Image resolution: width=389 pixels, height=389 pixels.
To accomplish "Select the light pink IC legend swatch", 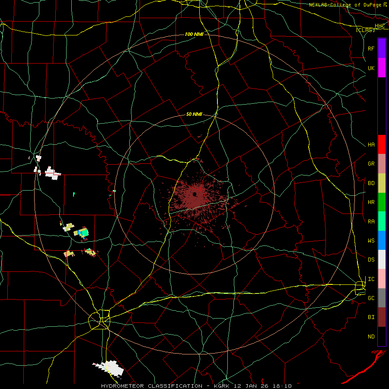I will (382, 279).
